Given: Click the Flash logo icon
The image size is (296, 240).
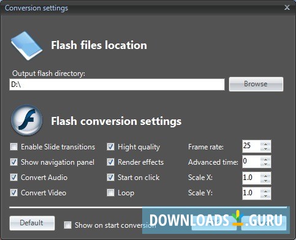Looking at the screenshot, I should 27,120.
